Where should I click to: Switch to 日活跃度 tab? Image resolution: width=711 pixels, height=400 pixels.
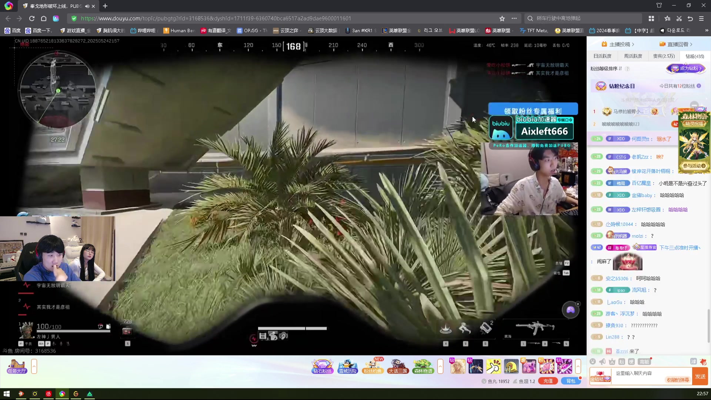[602, 56]
